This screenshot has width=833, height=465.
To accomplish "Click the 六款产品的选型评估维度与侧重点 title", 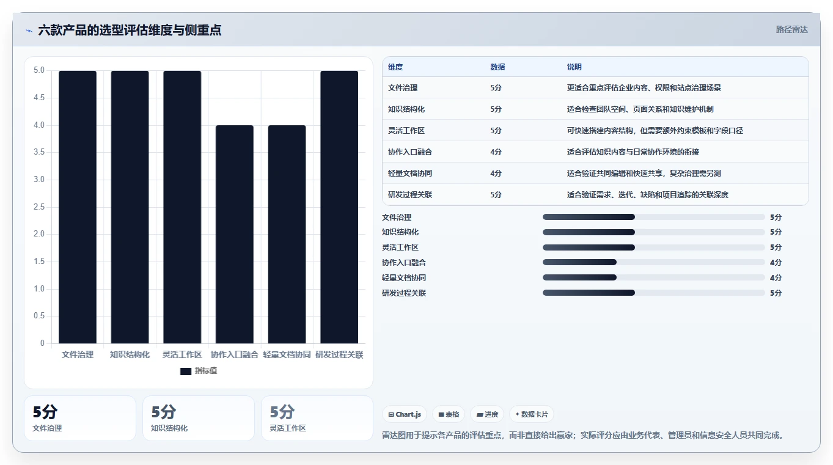I will [130, 30].
